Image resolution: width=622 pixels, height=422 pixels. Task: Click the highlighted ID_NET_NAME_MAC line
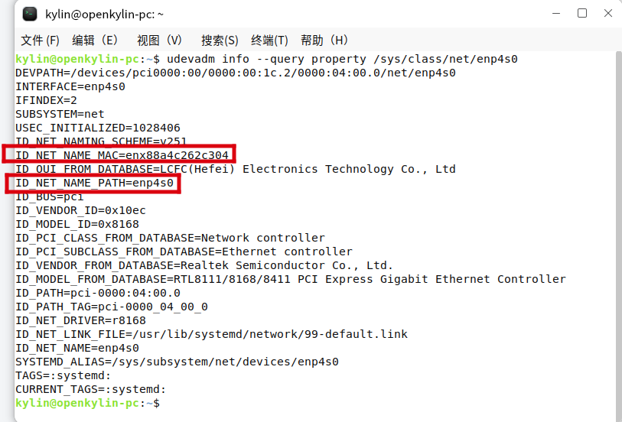tap(122, 155)
